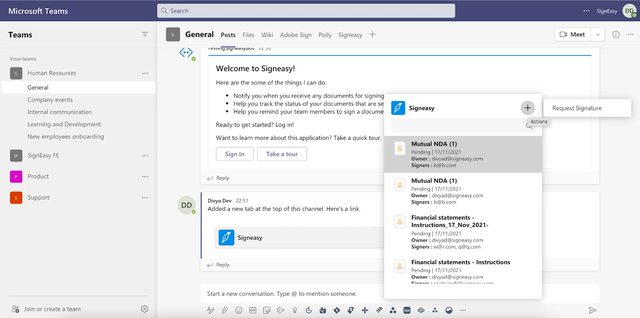Click the Signeasy plus Actions button
Image resolution: width=640 pixels, height=318 pixels.
(528, 108)
